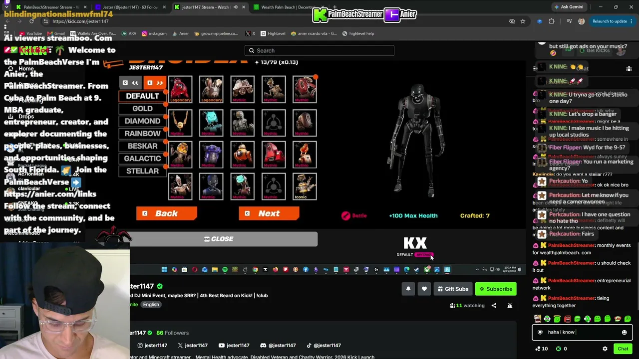
Task: Open the @jester1147 Discord link
Action: 278,345
